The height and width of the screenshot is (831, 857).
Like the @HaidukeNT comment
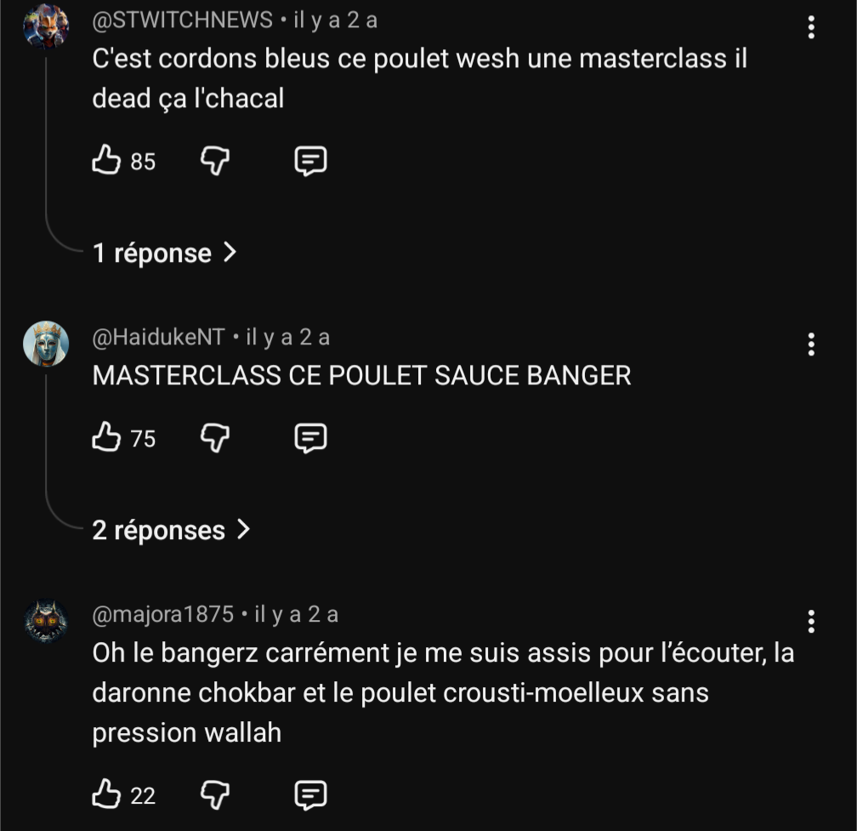point(106,438)
